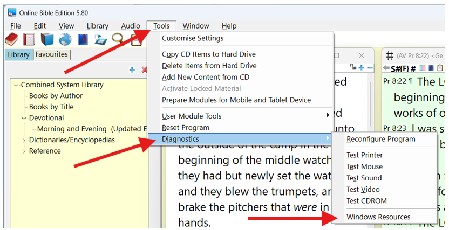Open the Window menu

click(x=196, y=26)
